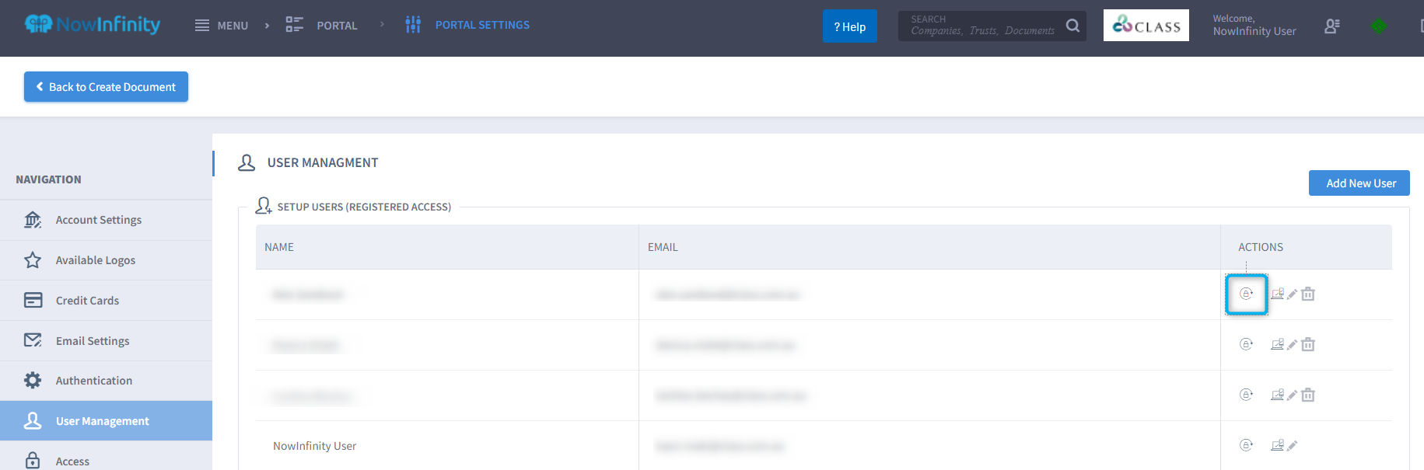Click the search magnifier icon

coord(1072,26)
